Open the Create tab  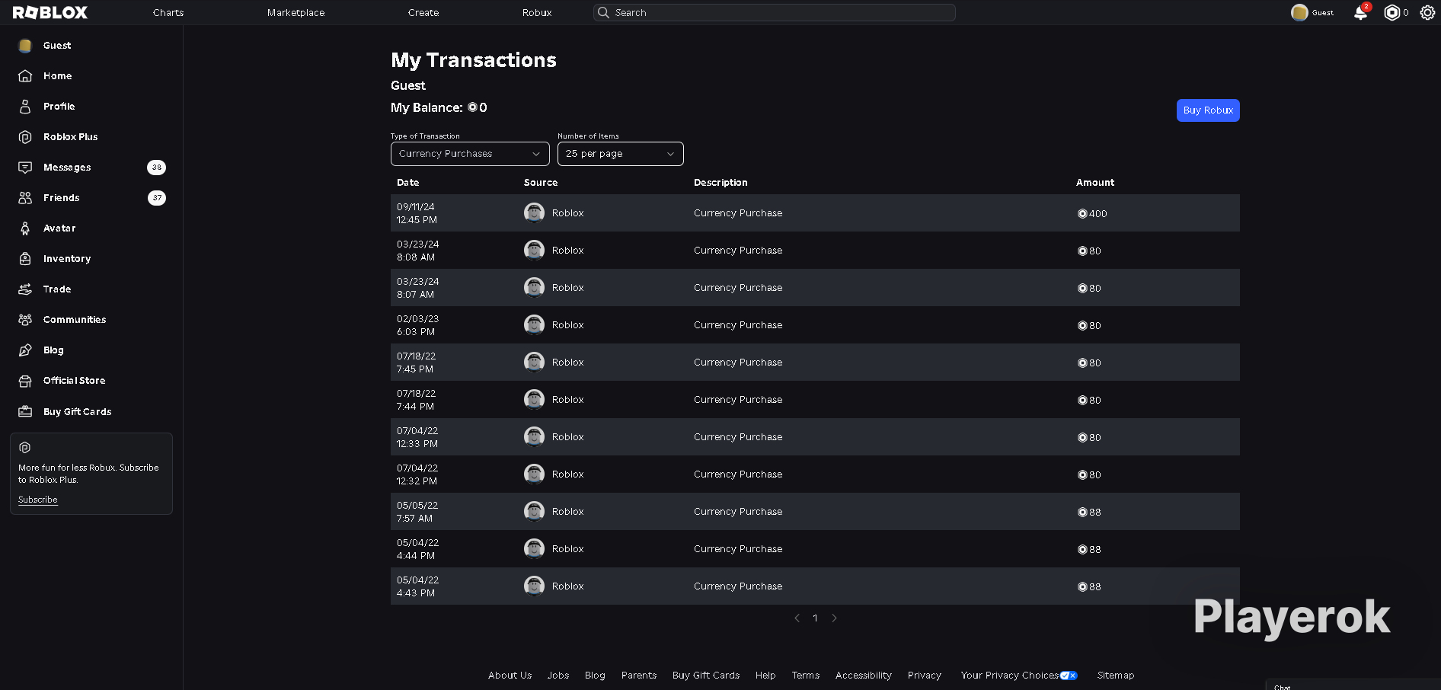(x=423, y=13)
